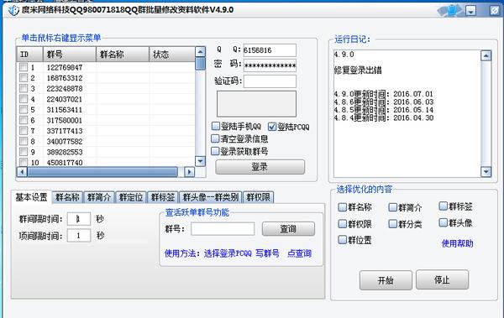The image size is (504, 318).
Task: Enable 群位置 optimize checkbox
Action: pyautogui.click(x=343, y=240)
